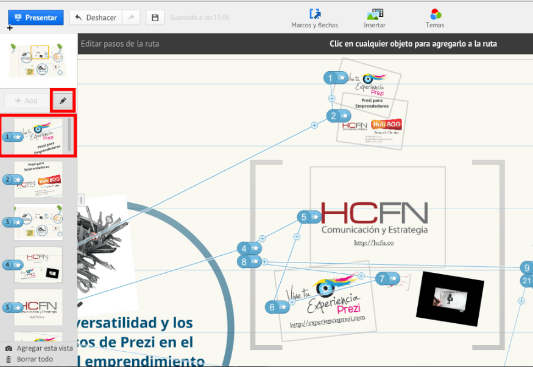Screen dimensions: 533x367
Task: Click the http://hcfn.co link
Action: [374, 243]
